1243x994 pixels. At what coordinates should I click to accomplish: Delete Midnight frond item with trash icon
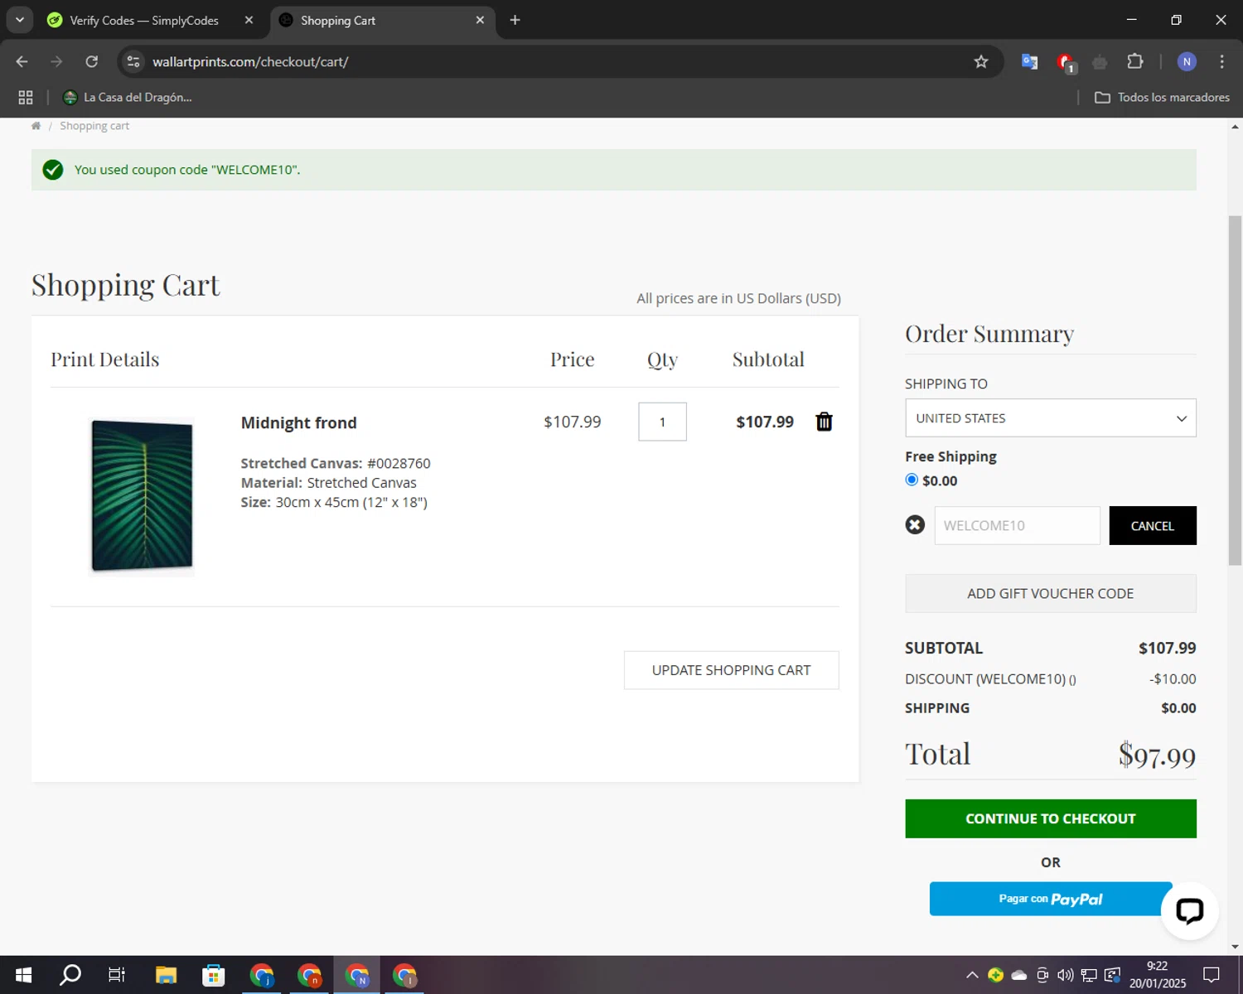click(824, 422)
